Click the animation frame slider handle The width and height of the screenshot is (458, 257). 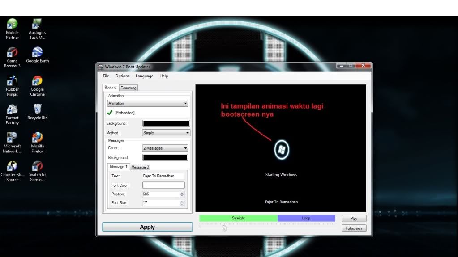click(224, 228)
